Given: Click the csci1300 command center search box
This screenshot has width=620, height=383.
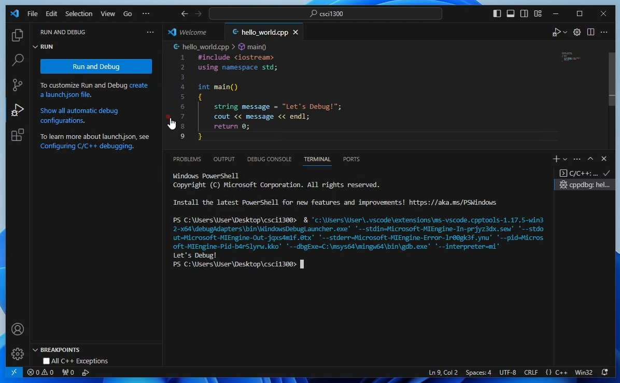Looking at the screenshot, I should [x=326, y=13].
